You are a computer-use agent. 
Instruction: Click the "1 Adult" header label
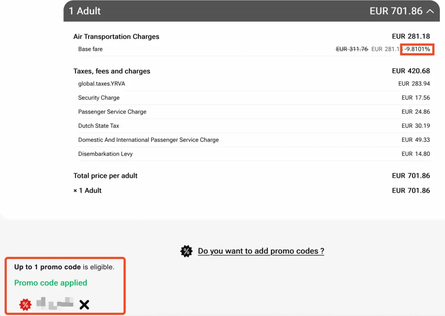[85, 11]
